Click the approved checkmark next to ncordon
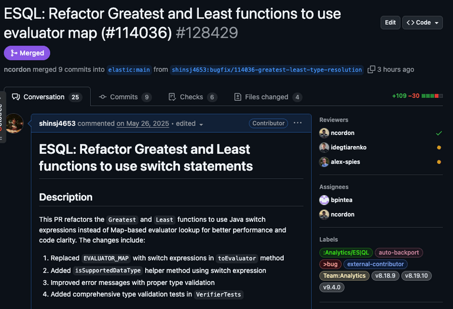Screen dimensions: 453x309 tap(438, 133)
